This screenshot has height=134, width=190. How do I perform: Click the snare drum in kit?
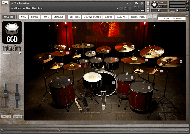(x=92, y=79)
